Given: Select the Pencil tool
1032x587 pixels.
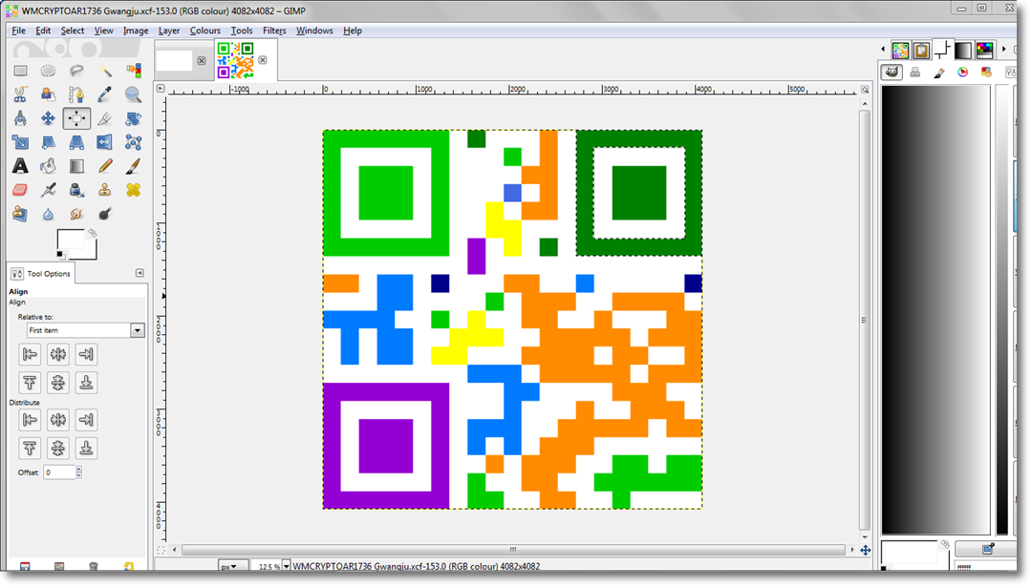Looking at the screenshot, I should pyautogui.click(x=105, y=166).
